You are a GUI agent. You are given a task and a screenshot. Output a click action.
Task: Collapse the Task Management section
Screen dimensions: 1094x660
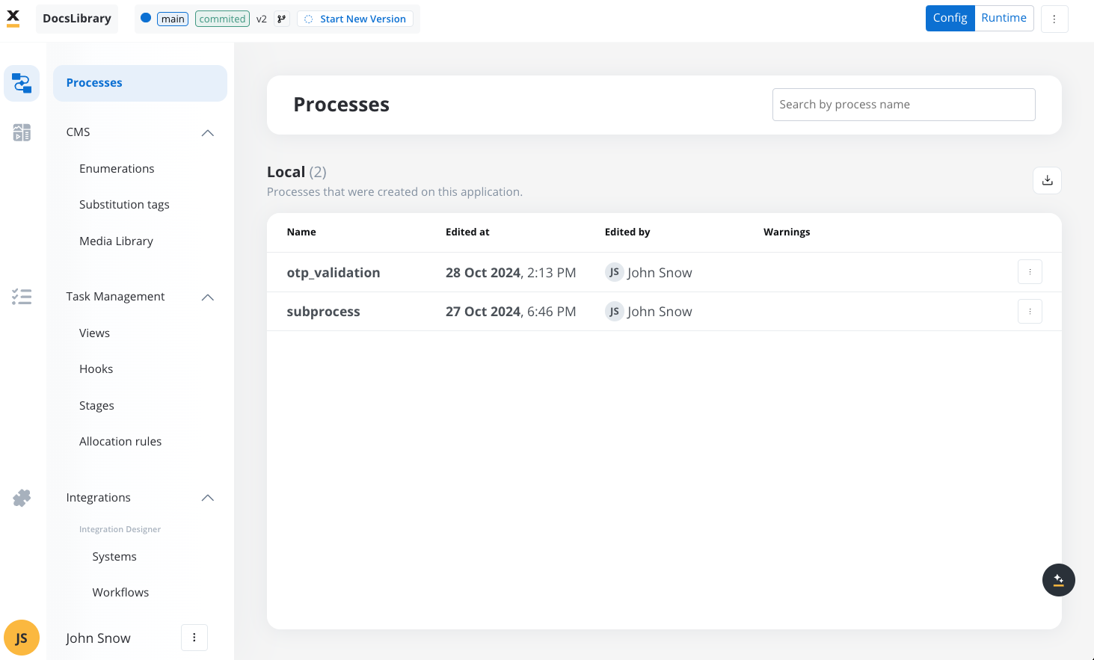coord(208,297)
